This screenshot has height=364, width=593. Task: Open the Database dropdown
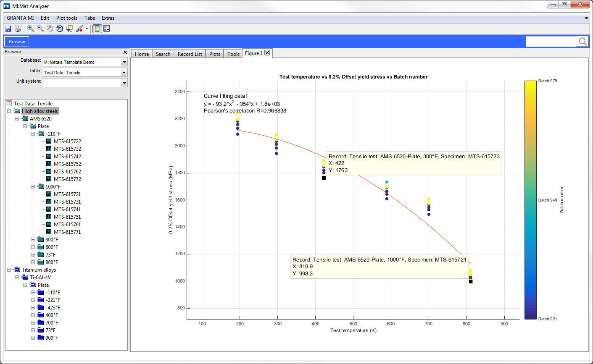coord(124,61)
